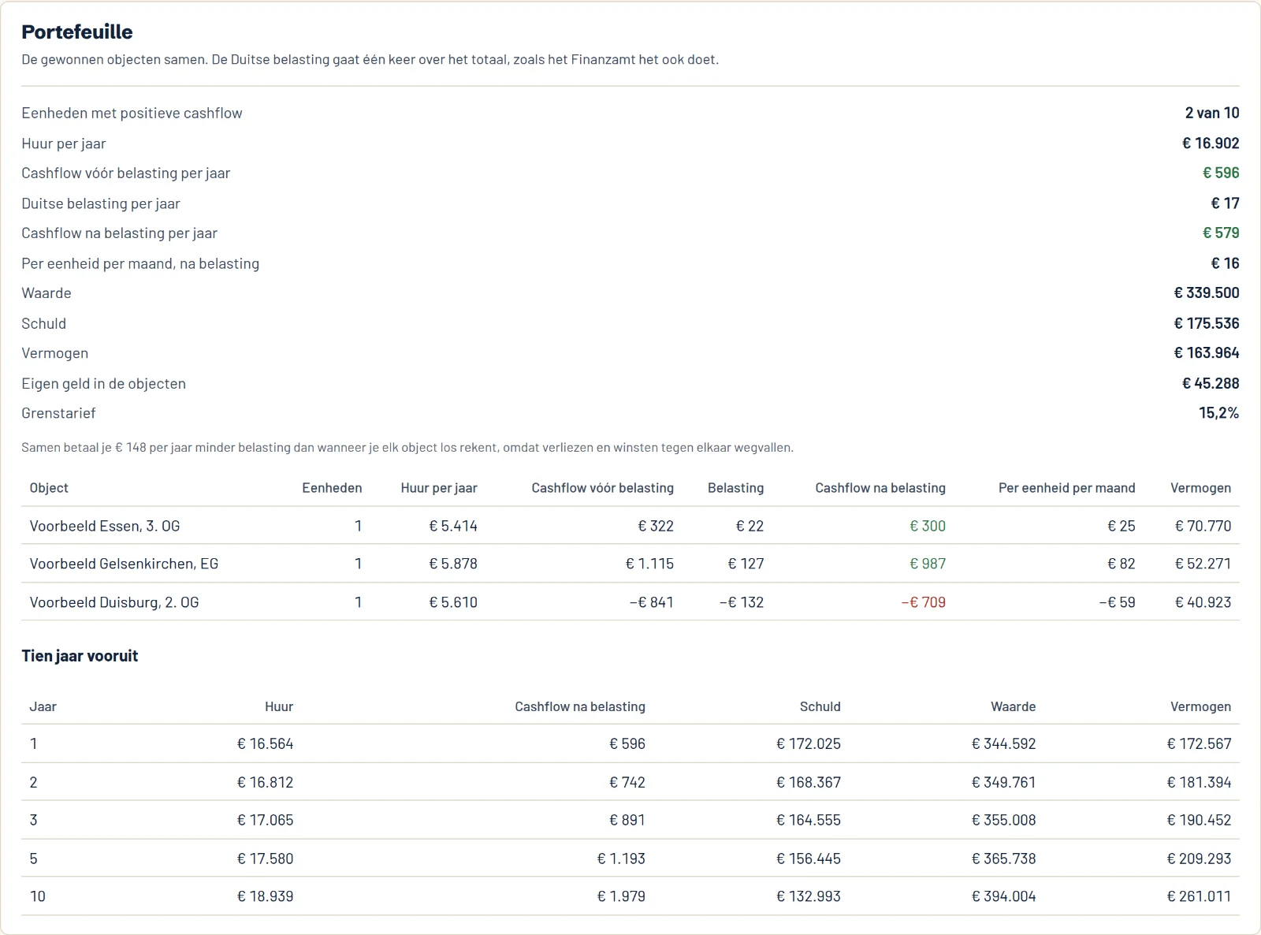Click the Tien jaar vooruit heading
The height and width of the screenshot is (935, 1261).
(80, 656)
